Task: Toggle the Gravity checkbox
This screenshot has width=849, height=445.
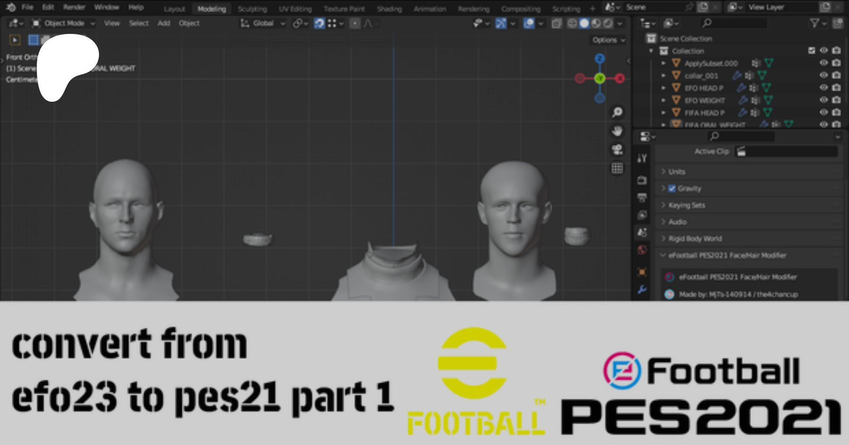Action: [x=672, y=188]
